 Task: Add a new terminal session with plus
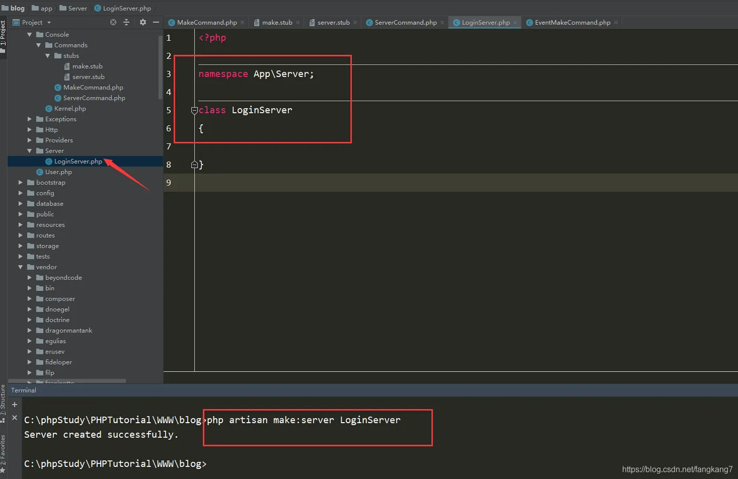coord(15,404)
